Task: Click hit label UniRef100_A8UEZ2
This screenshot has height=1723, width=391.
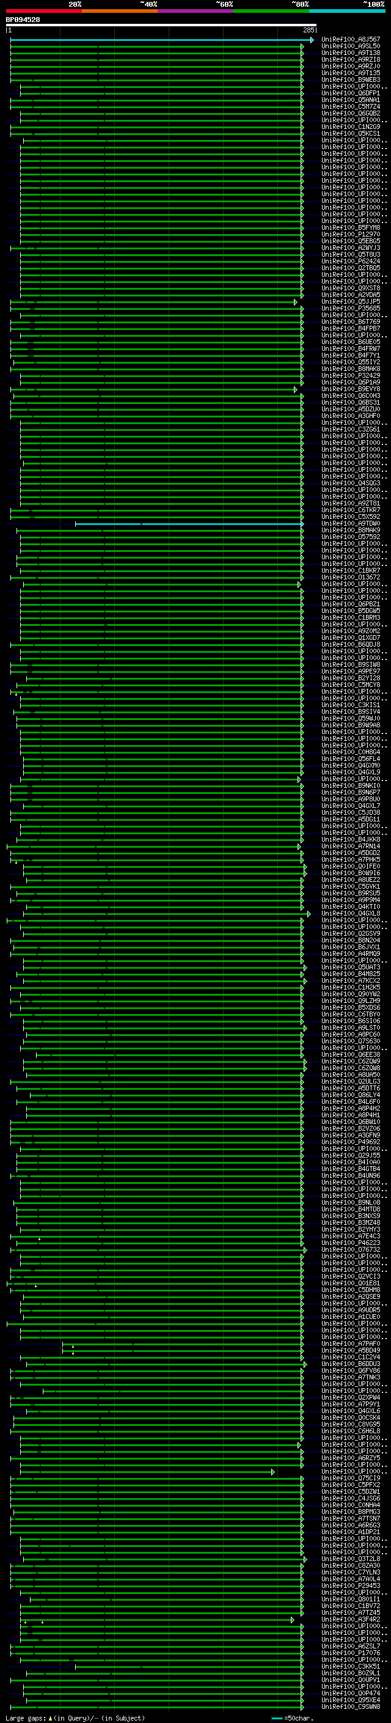Action: 351,880
